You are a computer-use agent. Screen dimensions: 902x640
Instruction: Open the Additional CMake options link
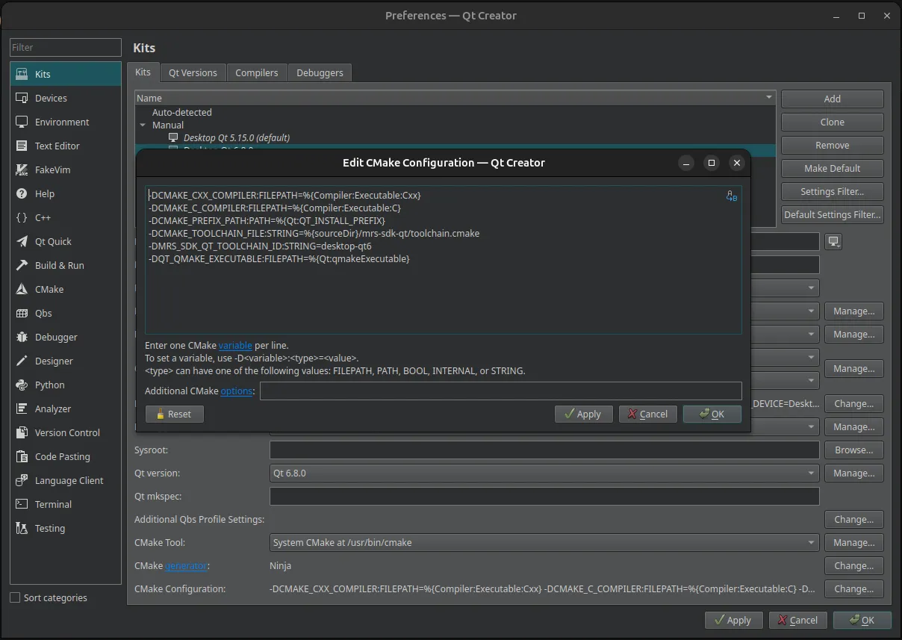(x=237, y=391)
